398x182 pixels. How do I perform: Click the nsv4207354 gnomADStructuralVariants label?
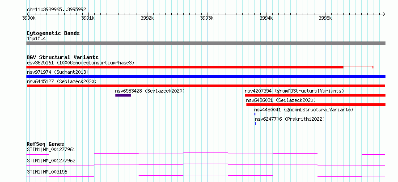[x=294, y=91]
